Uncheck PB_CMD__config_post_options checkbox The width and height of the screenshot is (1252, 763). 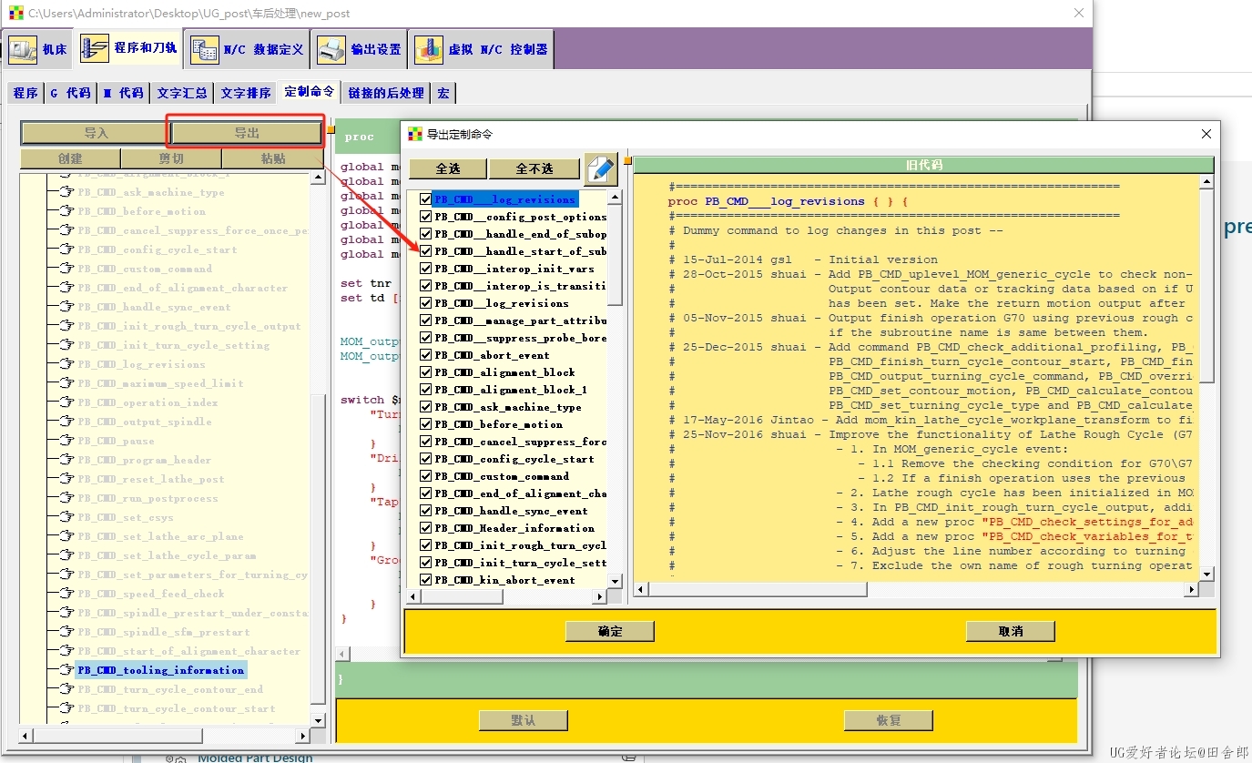tap(425, 217)
